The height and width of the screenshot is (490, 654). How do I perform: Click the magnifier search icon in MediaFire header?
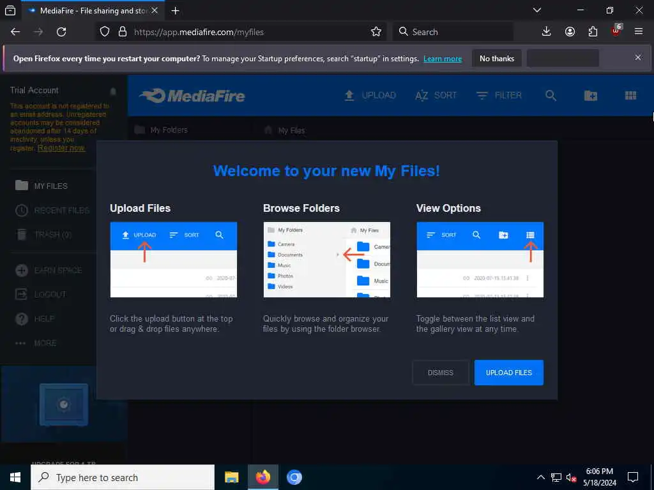[551, 96]
